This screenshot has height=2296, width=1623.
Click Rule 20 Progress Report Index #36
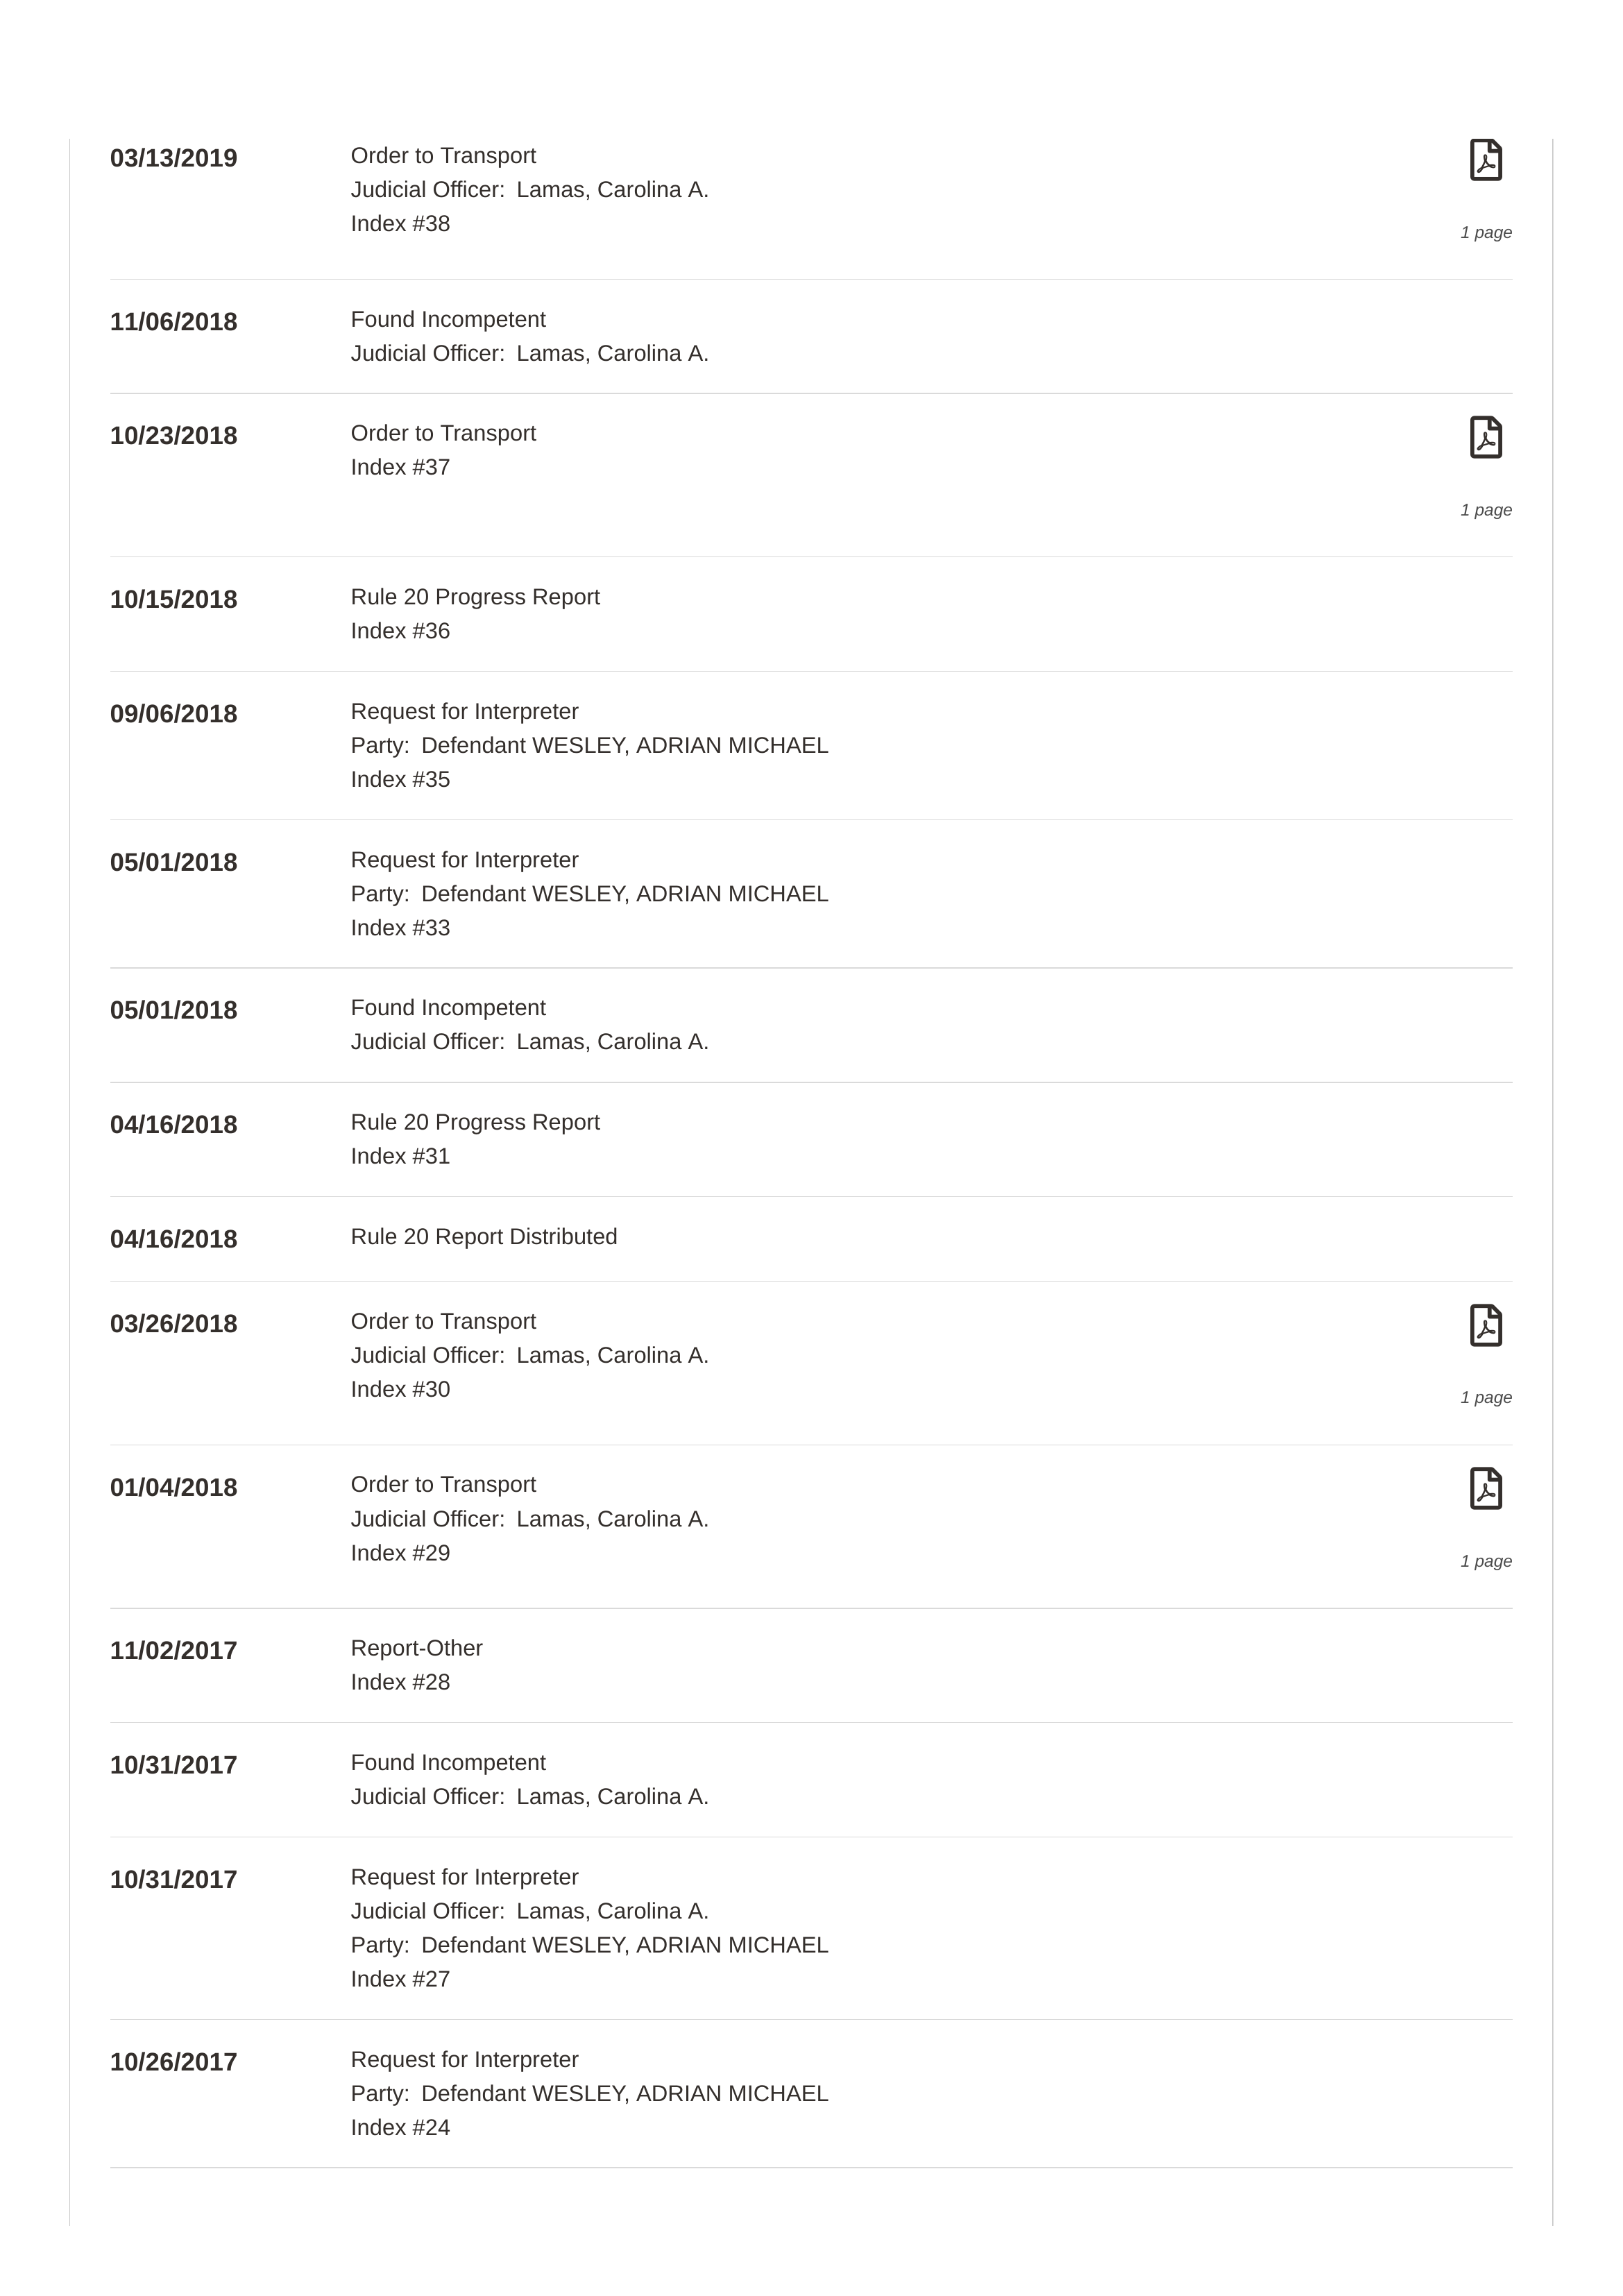tap(811, 614)
